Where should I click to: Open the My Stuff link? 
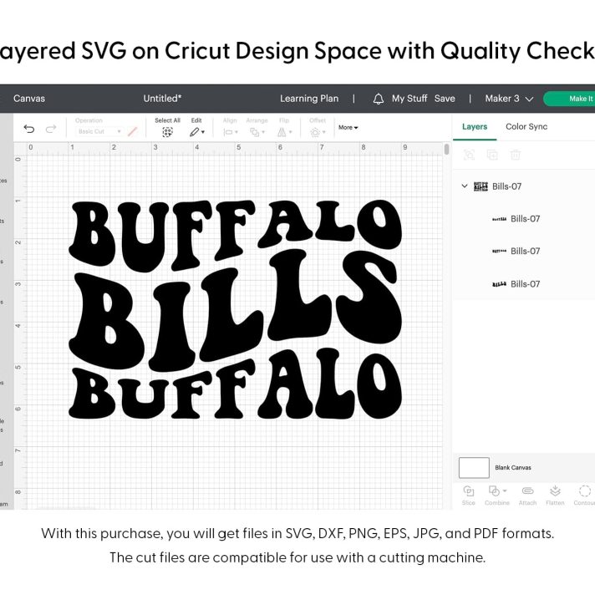[409, 99]
